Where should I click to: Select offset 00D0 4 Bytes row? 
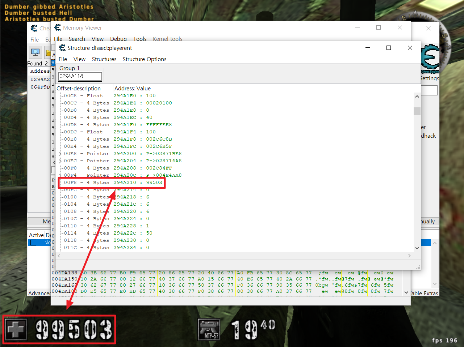[x=106, y=110]
